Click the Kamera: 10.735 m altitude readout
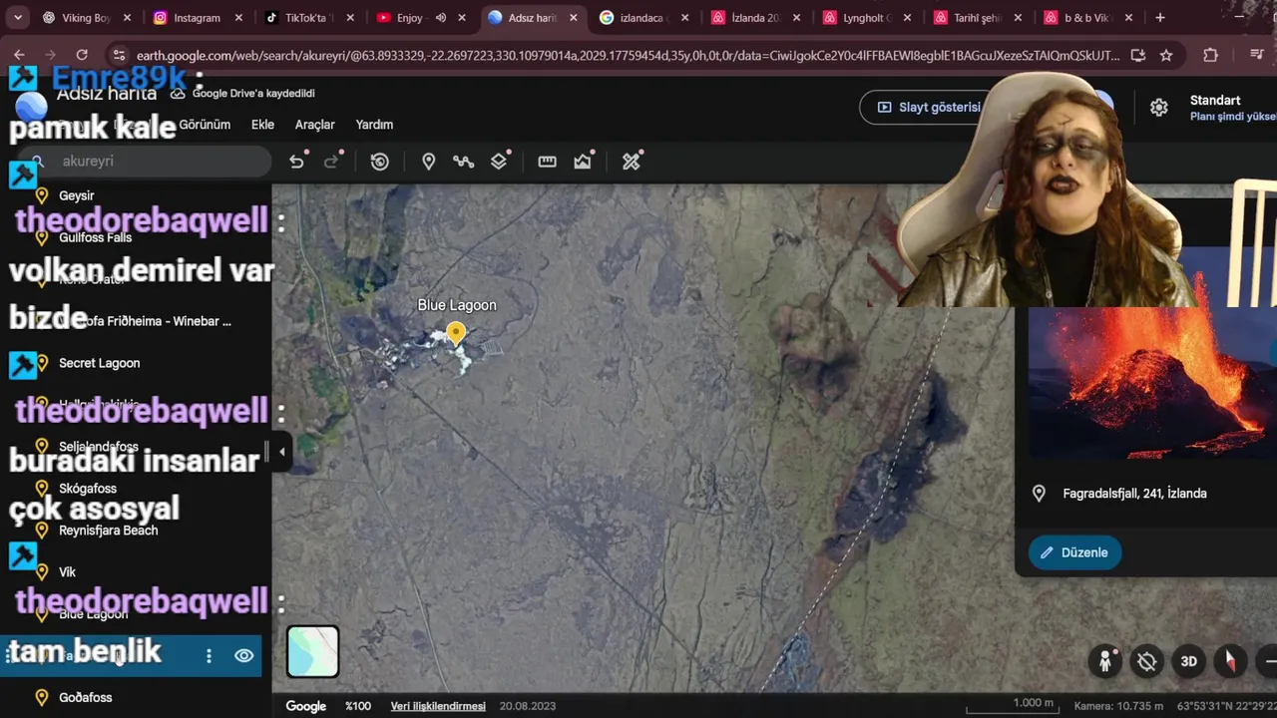This screenshot has height=718, width=1277. click(1118, 706)
